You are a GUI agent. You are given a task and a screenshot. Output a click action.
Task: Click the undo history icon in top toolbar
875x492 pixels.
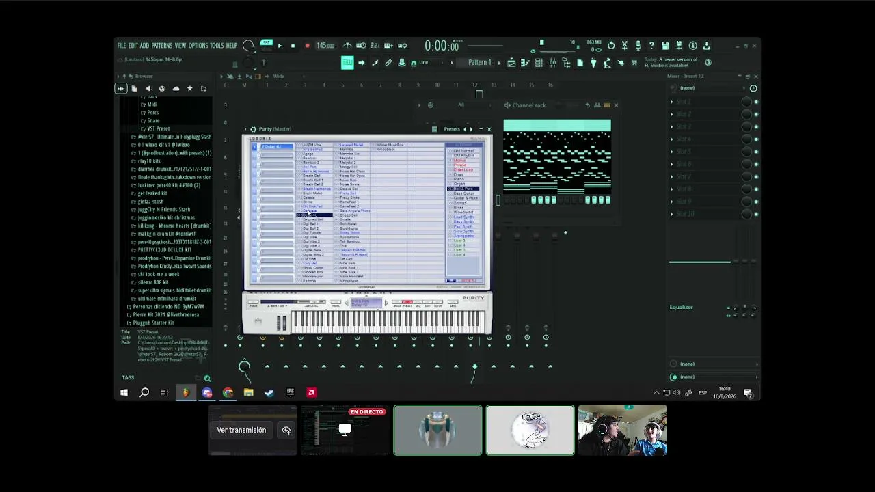pos(611,46)
